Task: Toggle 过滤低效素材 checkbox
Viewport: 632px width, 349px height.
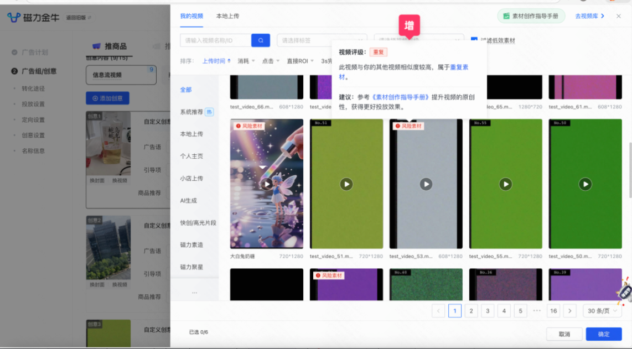Action: tap(474, 40)
